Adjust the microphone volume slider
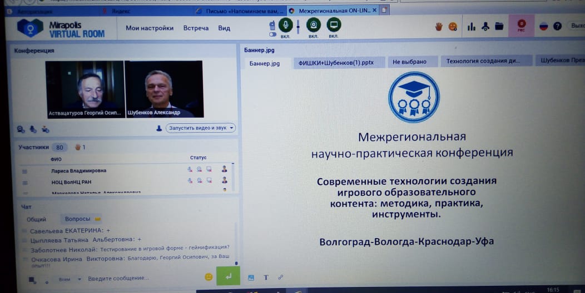Screen dimensions: 585x293 (298, 26)
